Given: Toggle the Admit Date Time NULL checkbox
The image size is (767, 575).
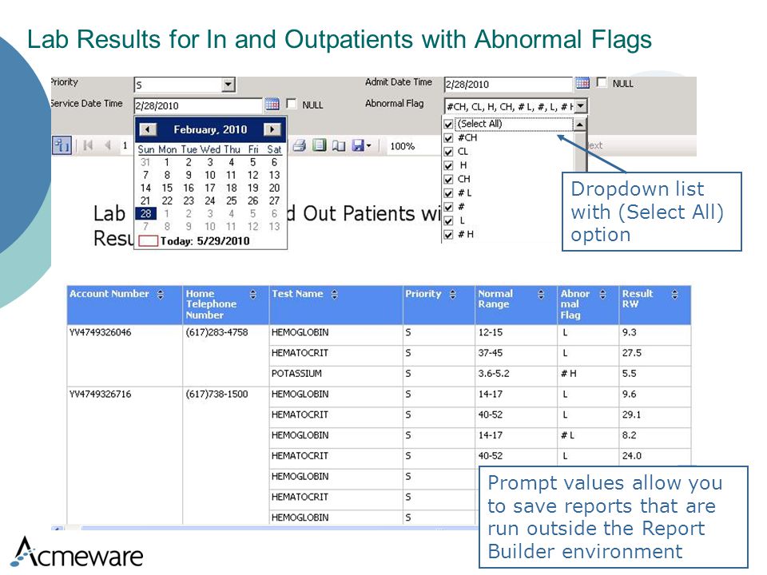Looking at the screenshot, I should pos(602,82).
